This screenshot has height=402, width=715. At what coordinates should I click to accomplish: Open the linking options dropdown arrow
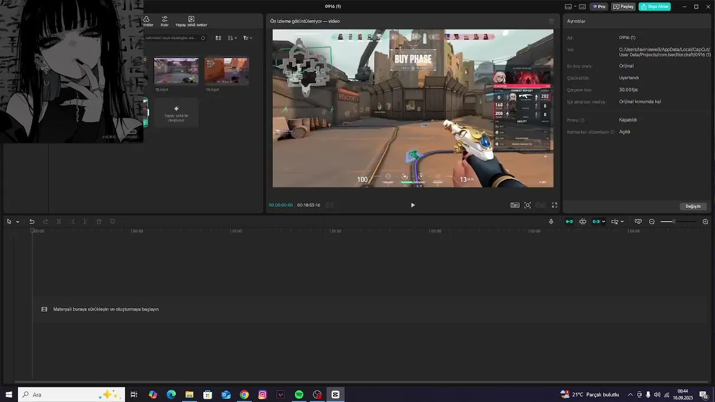603,222
